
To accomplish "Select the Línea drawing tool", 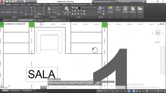I will [x=3, y=10].
